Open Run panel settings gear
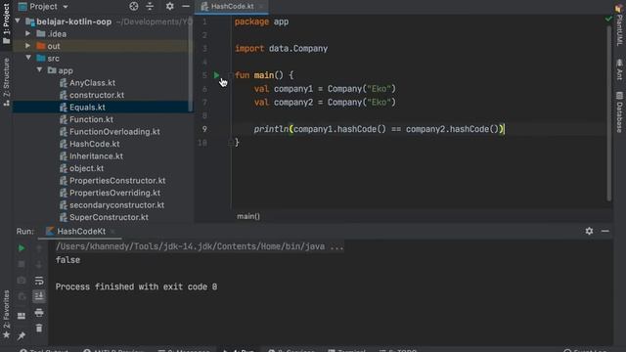The height and width of the screenshot is (352, 626). (589, 231)
